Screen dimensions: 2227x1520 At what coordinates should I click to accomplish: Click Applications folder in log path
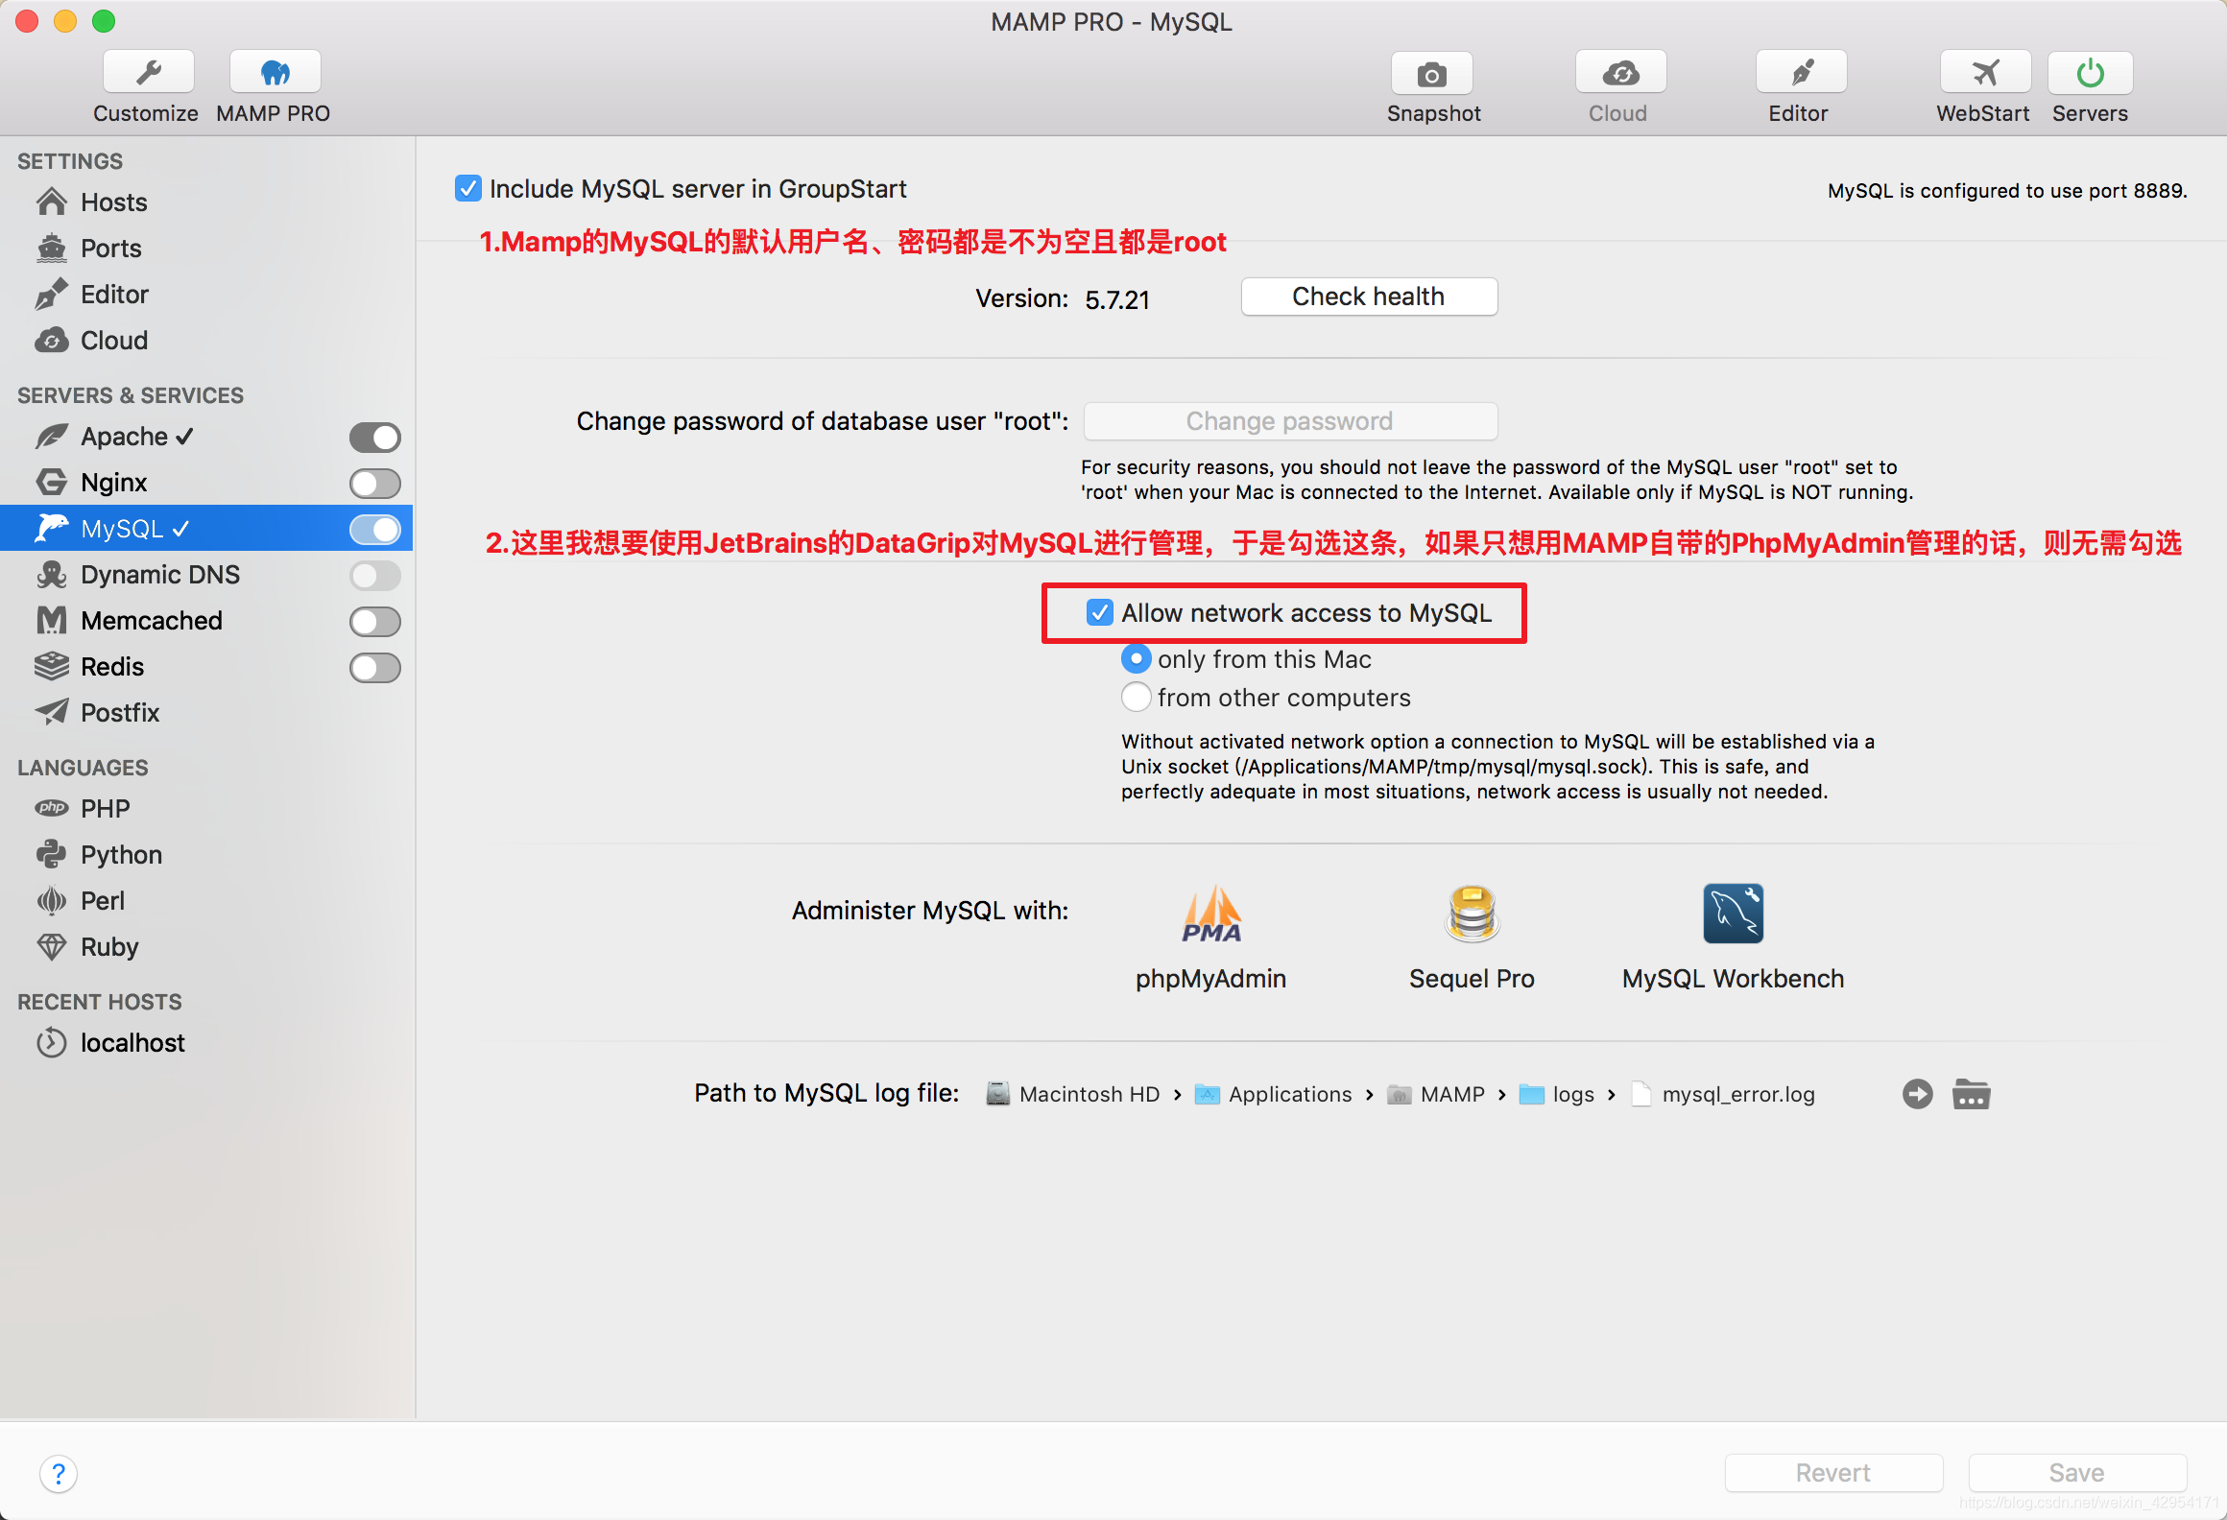(x=1273, y=1094)
